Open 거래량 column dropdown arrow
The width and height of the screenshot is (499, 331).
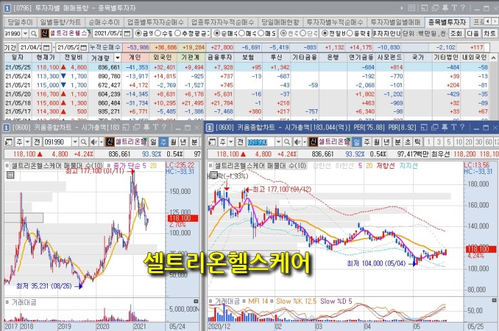[117, 58]
